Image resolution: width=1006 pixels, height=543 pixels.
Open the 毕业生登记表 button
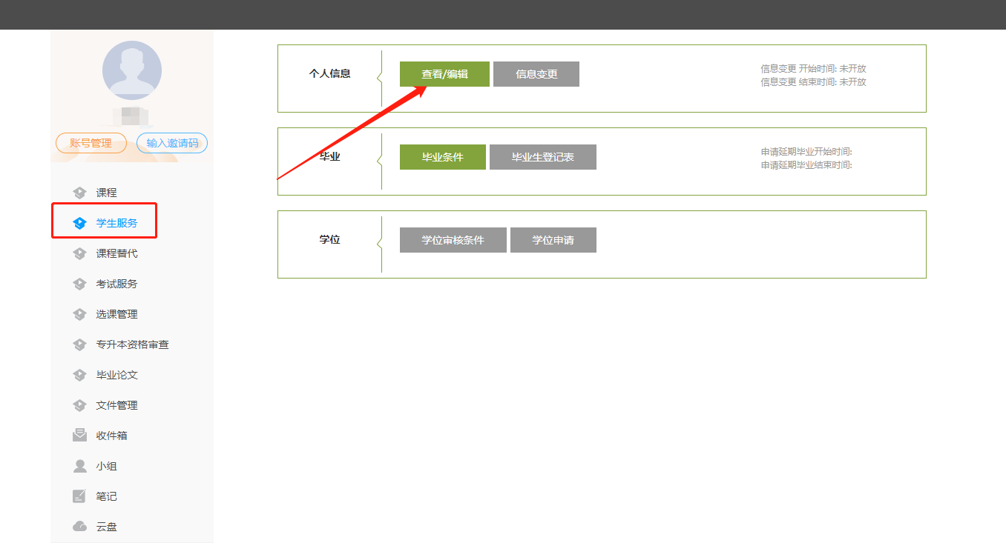(543, 157)
